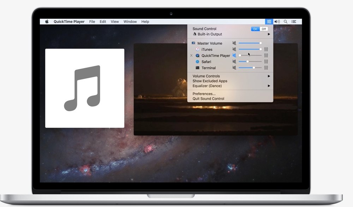The height and width of the screenshot is (207, 353).
Task: Mute Master Volume speaker button
Action: pyautogui.click(x=234, y=43)
